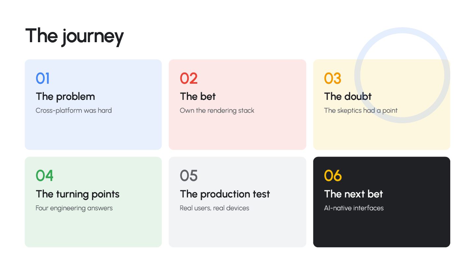The image size is (475, 267).
Task: Click 'Real users, real devices' text
Action: (214, 208)
